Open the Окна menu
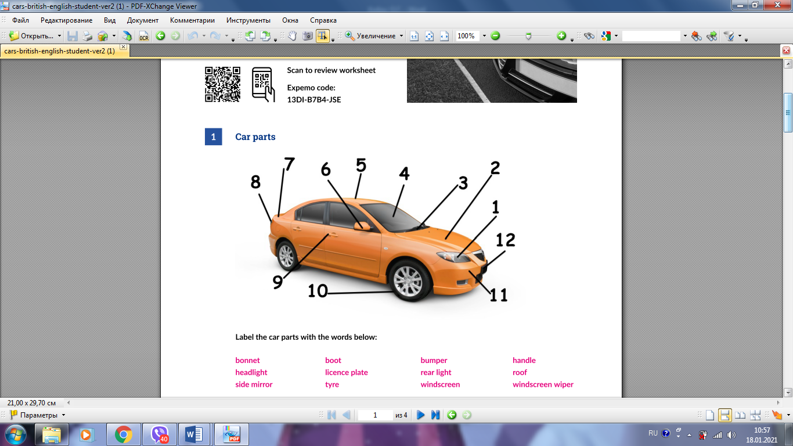 tap(290, 20)
